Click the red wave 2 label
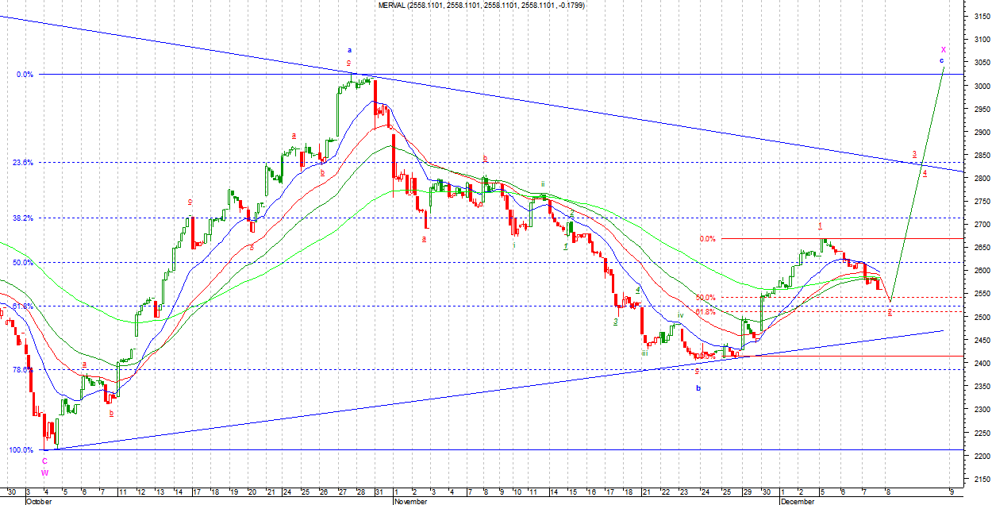 (890, 313)
